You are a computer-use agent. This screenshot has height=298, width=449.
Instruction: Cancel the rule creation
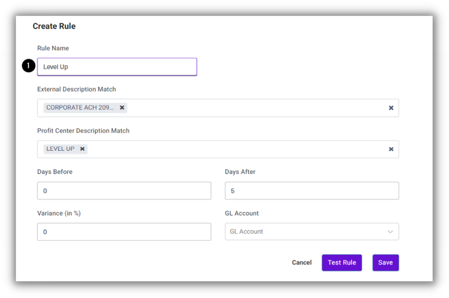[302, 262]
